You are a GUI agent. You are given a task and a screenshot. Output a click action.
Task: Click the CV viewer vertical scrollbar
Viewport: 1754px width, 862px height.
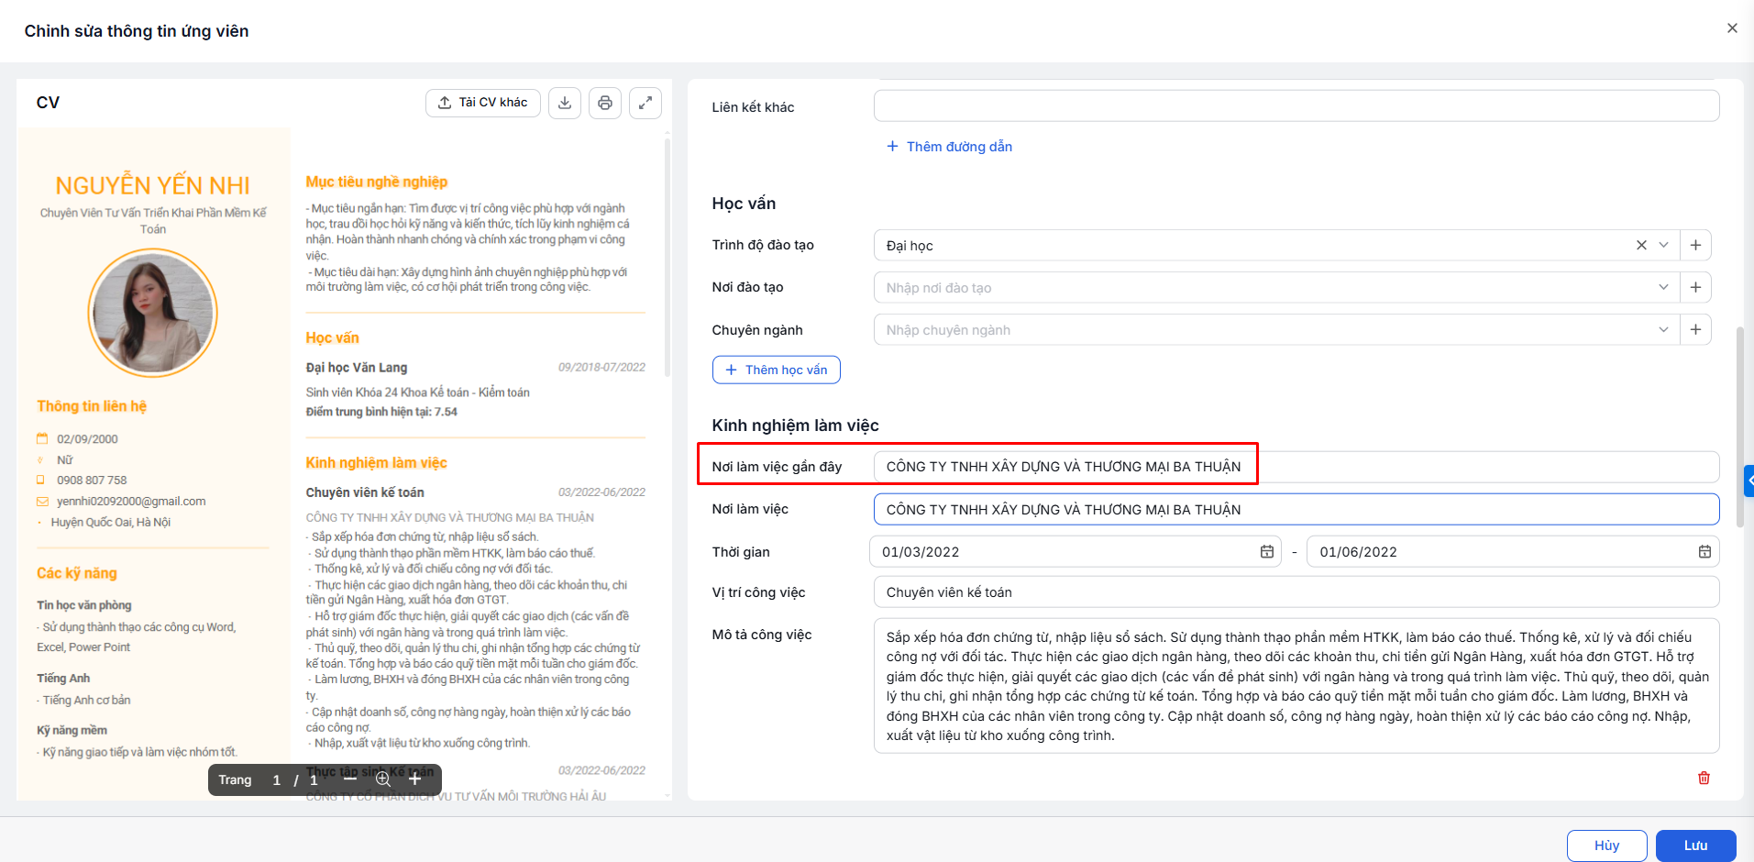click(667, 257)
